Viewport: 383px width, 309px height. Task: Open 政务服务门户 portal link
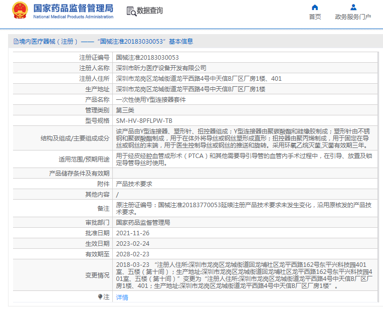pyautogui.click(x=353, y=17)
